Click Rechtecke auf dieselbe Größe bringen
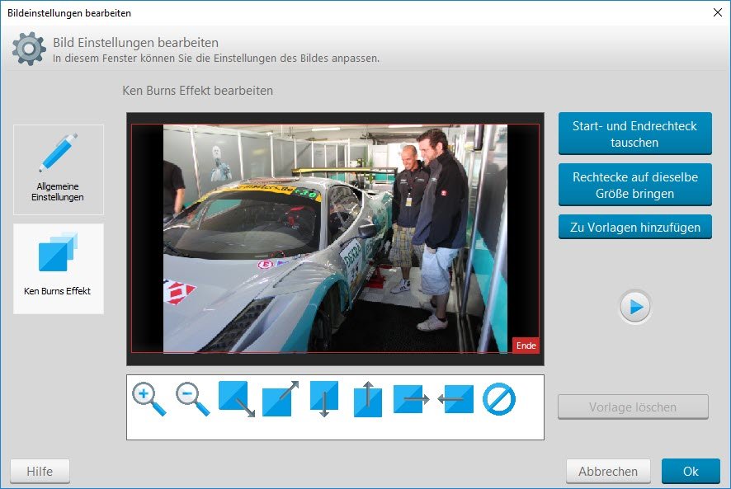The width and height of the screenshot is (731, 489). [635, 185]
